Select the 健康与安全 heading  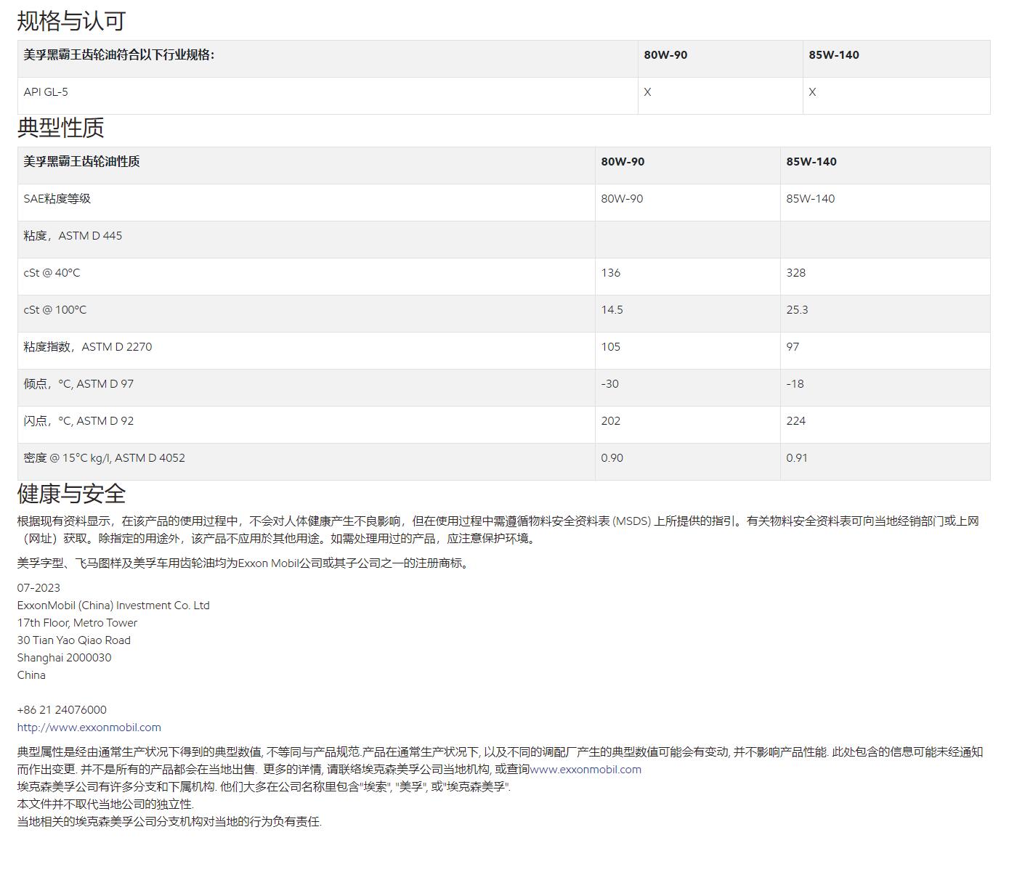(x=71, y=494)
